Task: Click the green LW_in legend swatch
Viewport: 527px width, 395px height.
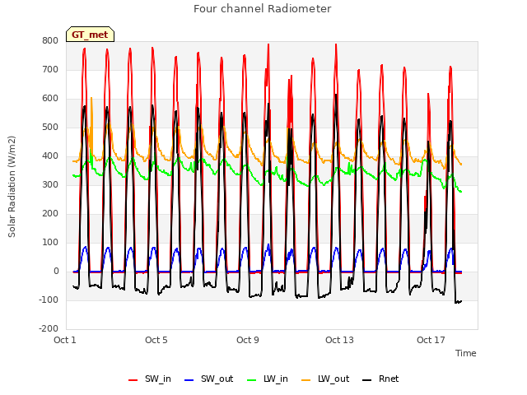Action: 252,380
